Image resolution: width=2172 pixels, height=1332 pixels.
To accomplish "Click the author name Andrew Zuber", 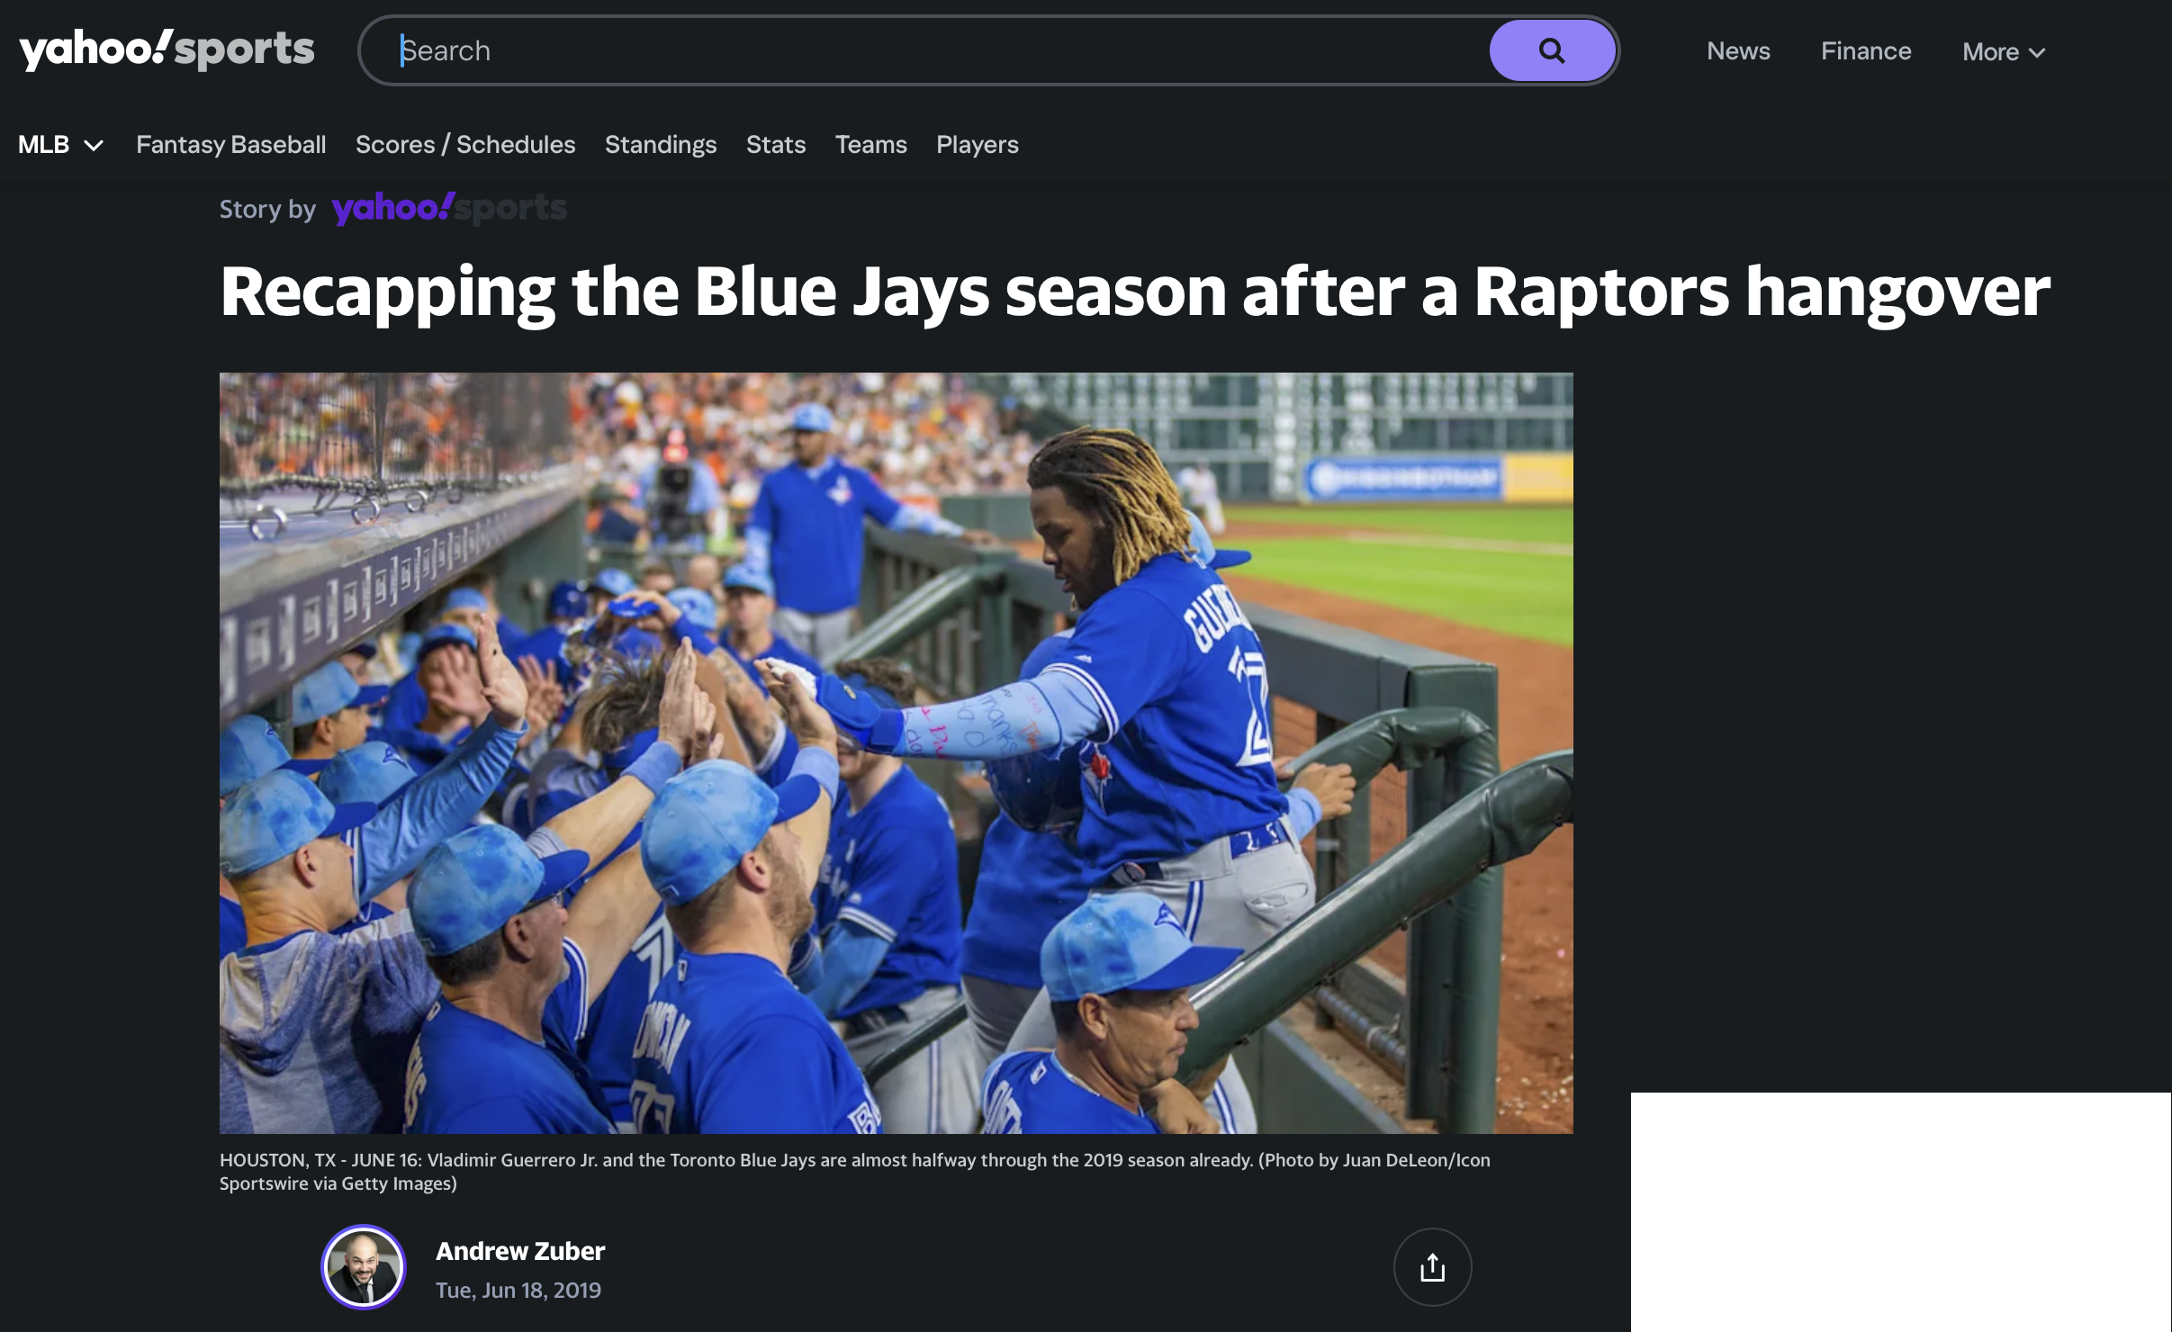I will pyautogui.click(x=520, y=1251).
